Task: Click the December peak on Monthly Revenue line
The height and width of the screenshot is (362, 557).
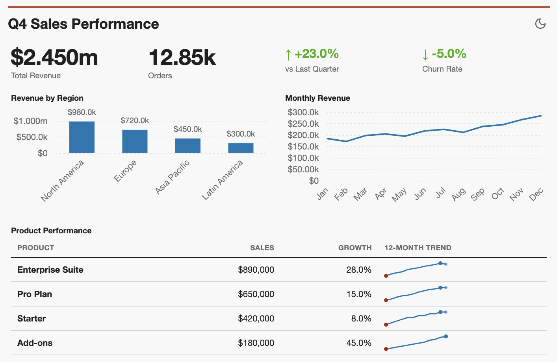Action: [x=541, y=116]
